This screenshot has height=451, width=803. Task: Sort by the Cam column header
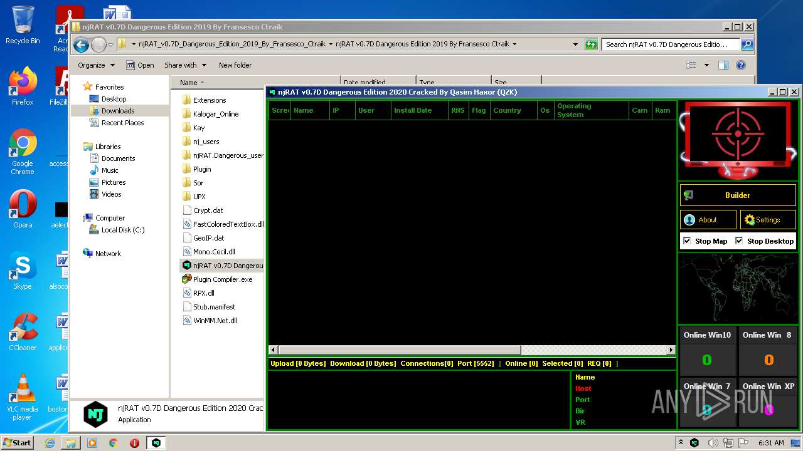click(x=640, y=110)
